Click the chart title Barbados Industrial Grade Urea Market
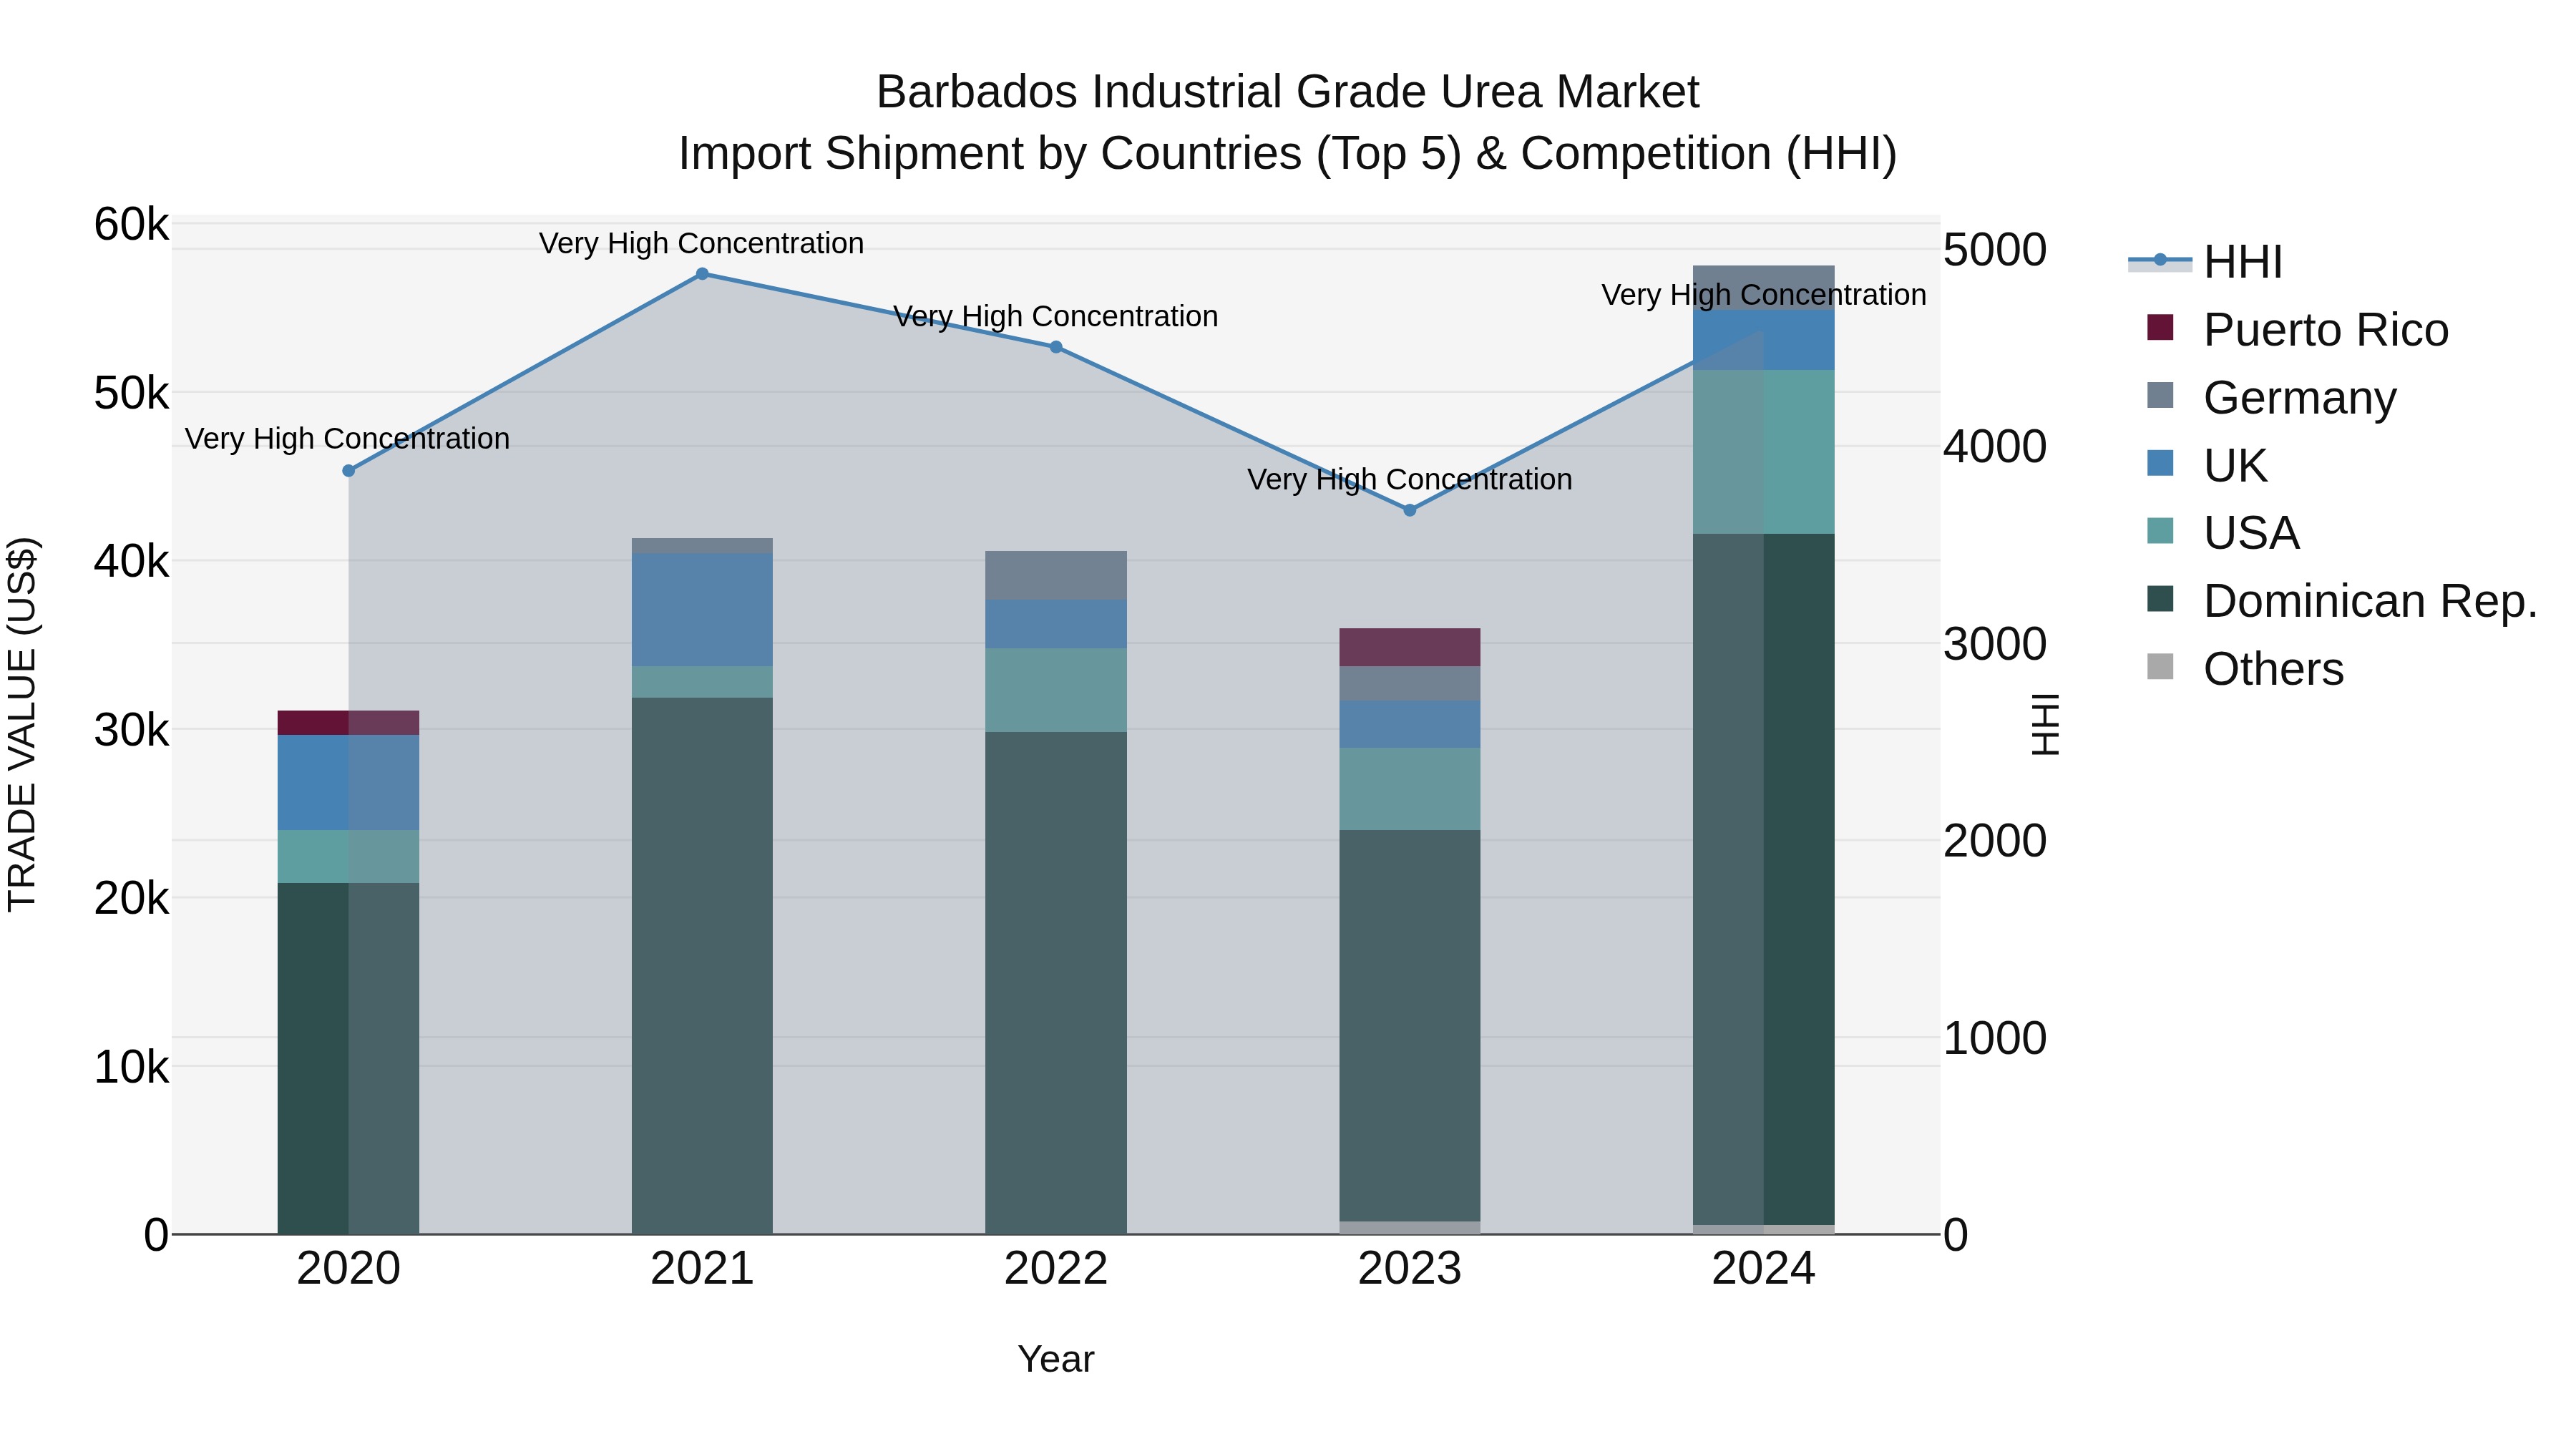Screen dimensions: 2576x1449 coord(1288,92)
